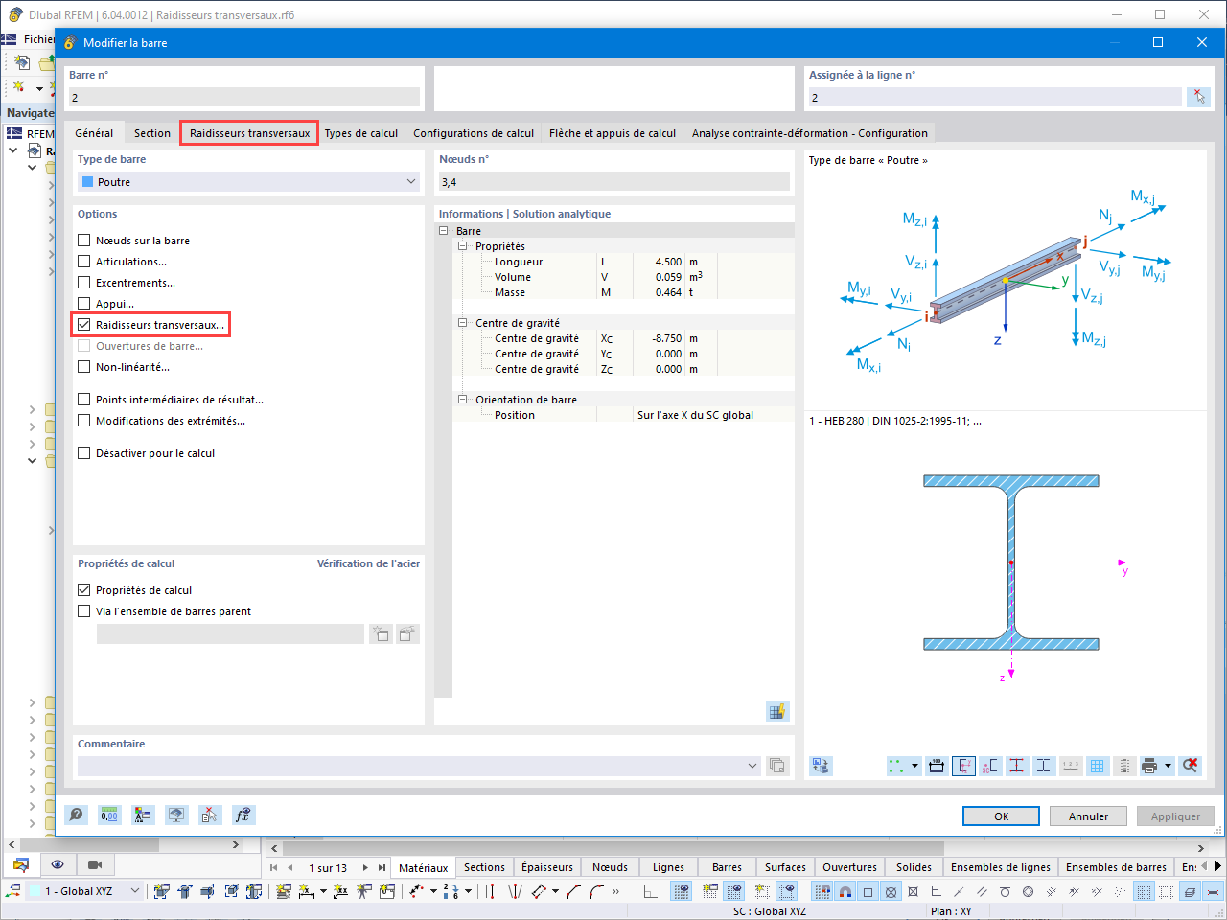The image size is (1227, 920).
Task: Click the shear center SC icon
Action: tap(990, 766)
